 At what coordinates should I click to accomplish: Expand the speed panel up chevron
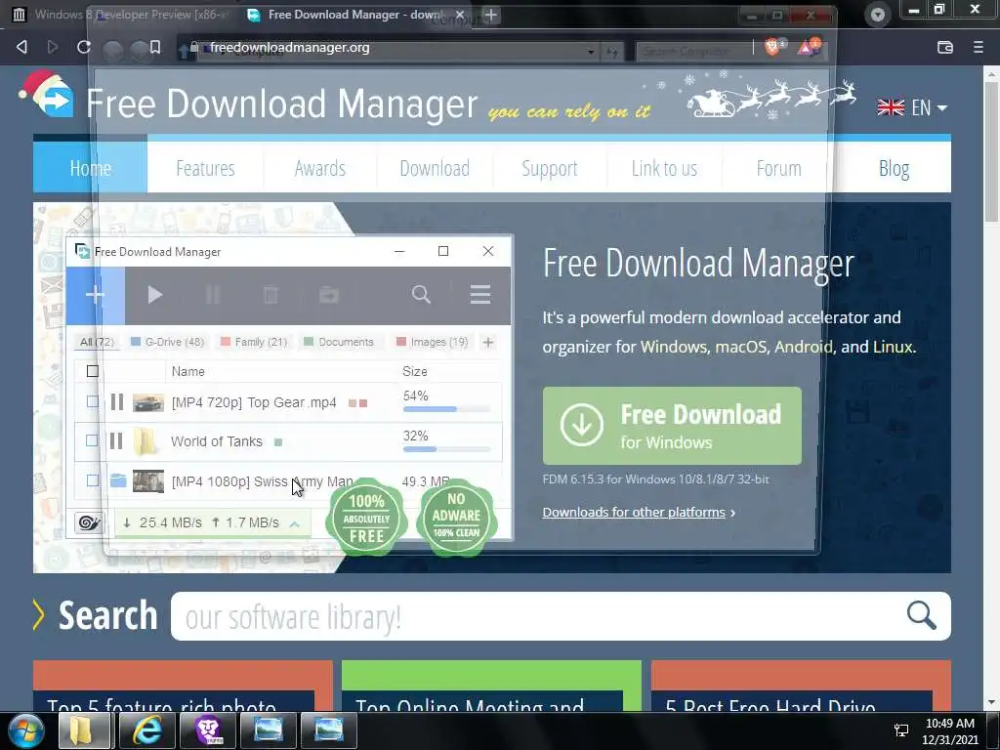[294, 523]
